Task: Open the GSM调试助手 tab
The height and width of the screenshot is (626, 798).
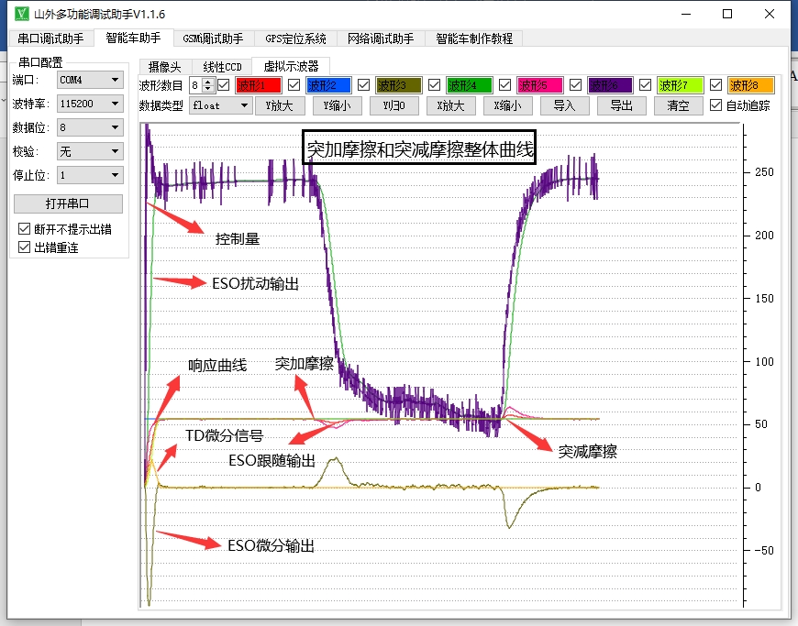Action: pyautogui.click(x=213, y=38)
